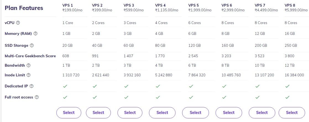Pick the VPS 5 plan Select button
309x122 pixels.
pos(195,113)
